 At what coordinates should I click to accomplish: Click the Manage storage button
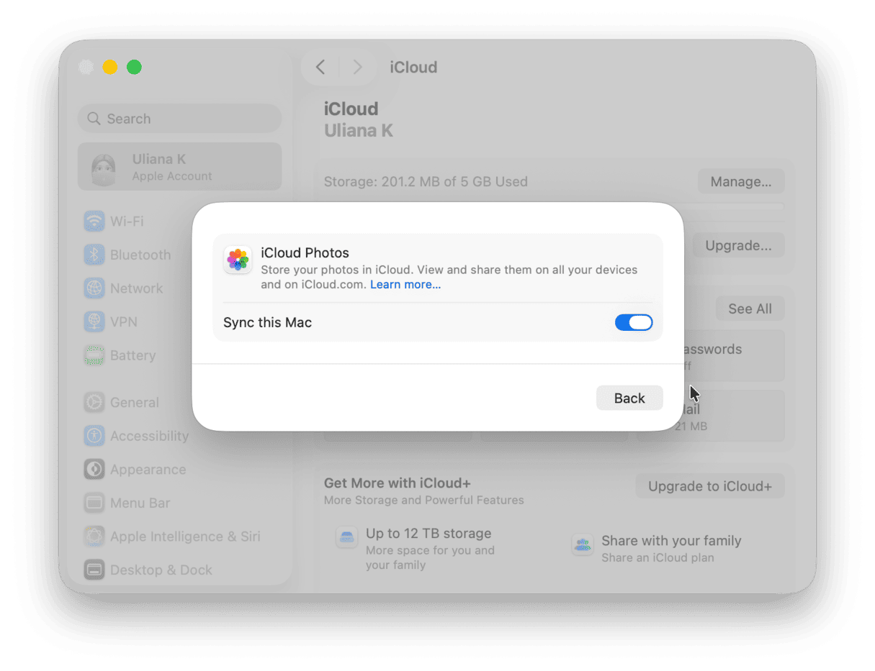[x=741, y=181]
